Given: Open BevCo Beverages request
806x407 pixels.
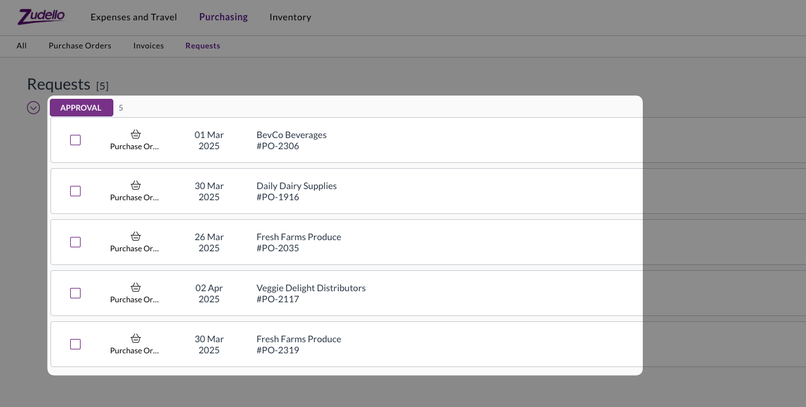Looking at the screenshot, I should [292, 135].
